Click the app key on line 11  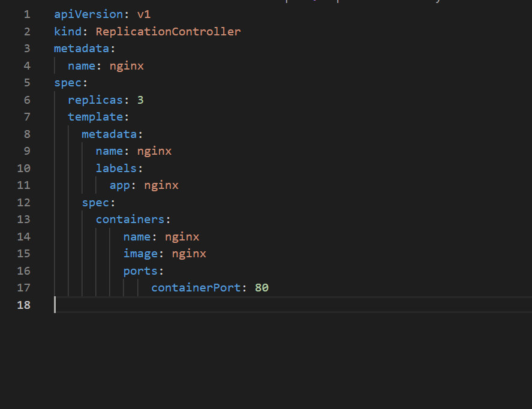(119, 185)
